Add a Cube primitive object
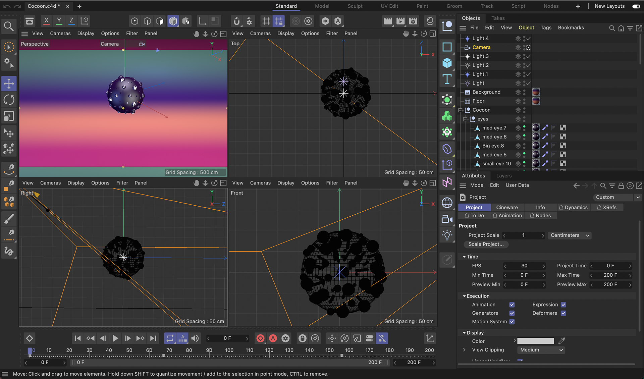The height and width of the screenshot is (379, 644). point(447,63)
